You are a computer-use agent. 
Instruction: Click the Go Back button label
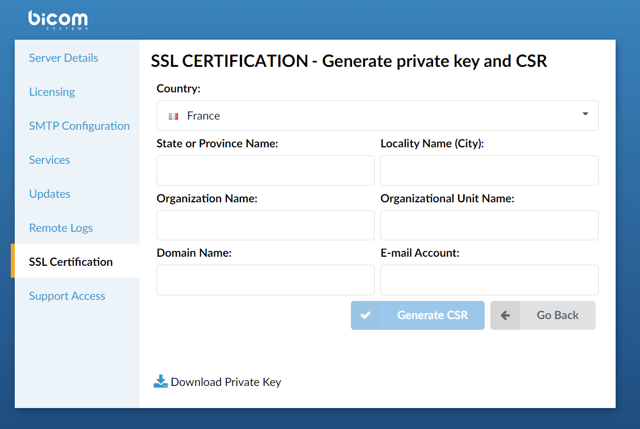(558, 315)
